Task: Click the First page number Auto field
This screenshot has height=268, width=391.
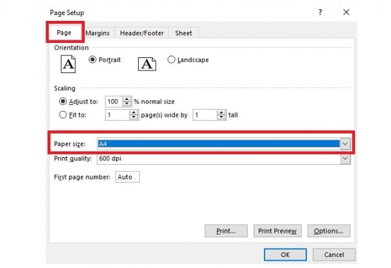Action: tap(128, 177)
